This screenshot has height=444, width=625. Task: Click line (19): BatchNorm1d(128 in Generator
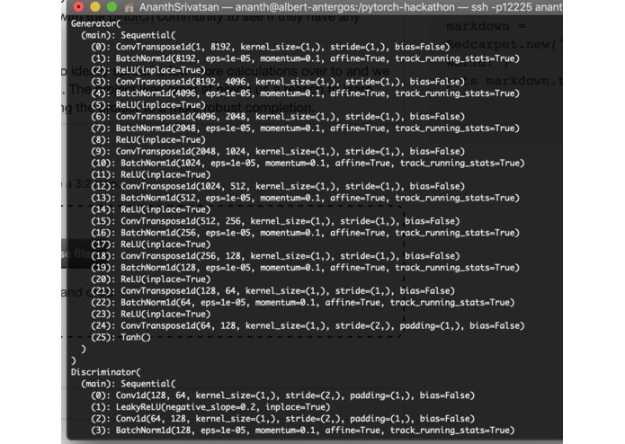coord(306,267)
